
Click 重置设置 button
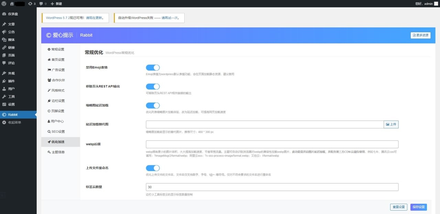click(x=399, y=207)
